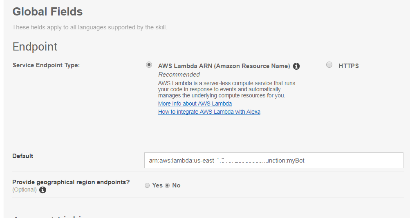Choose the HTTPS endpoint type radio button
410x218 pixels.
(329, 65)
